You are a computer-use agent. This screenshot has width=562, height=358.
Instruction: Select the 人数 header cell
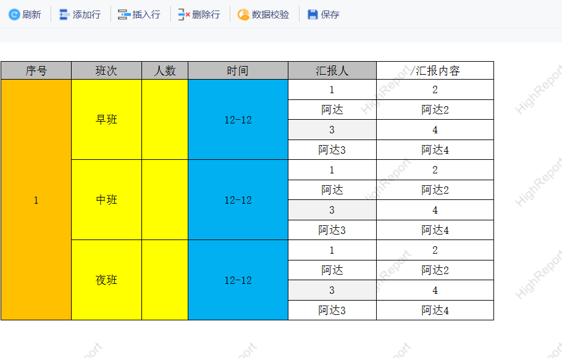165,70
